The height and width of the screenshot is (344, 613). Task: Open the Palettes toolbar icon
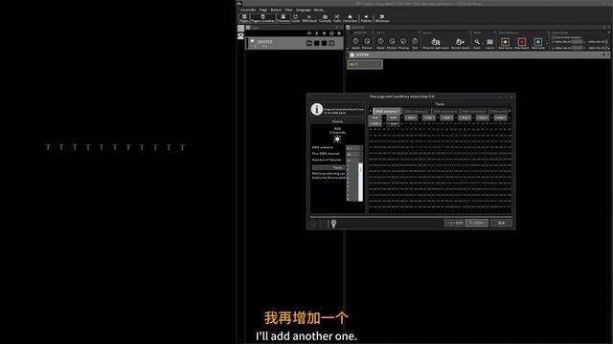[366, 18]
